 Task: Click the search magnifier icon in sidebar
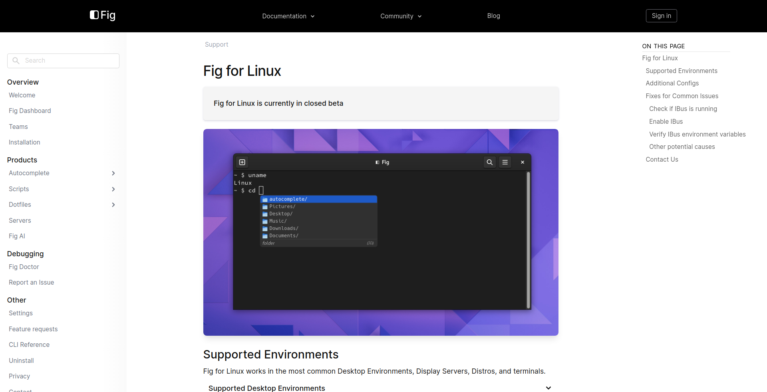[16, 61]
